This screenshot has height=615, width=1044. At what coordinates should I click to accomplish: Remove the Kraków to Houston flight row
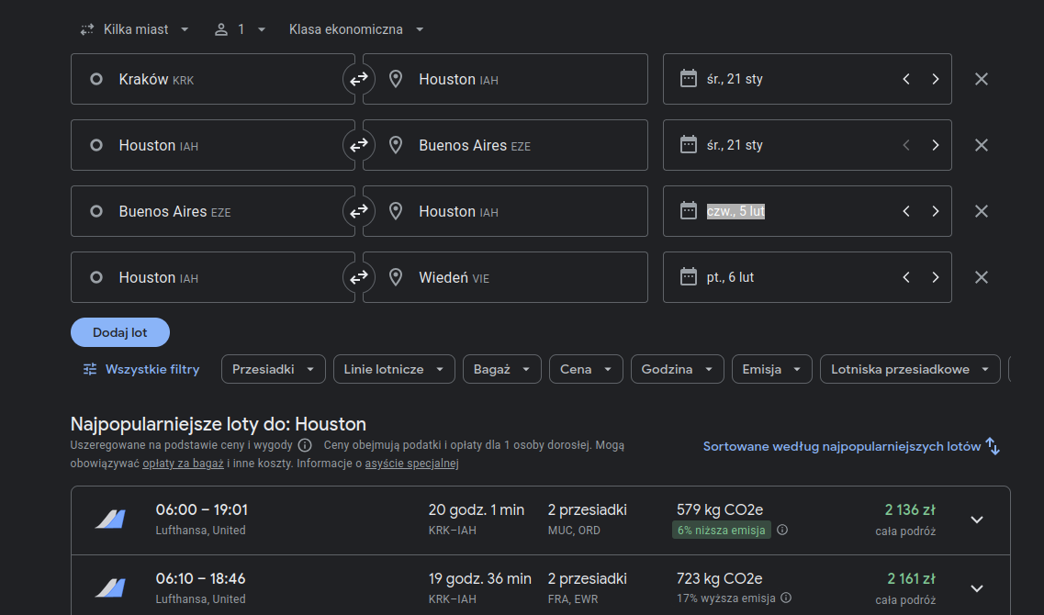tap(981, 79)
